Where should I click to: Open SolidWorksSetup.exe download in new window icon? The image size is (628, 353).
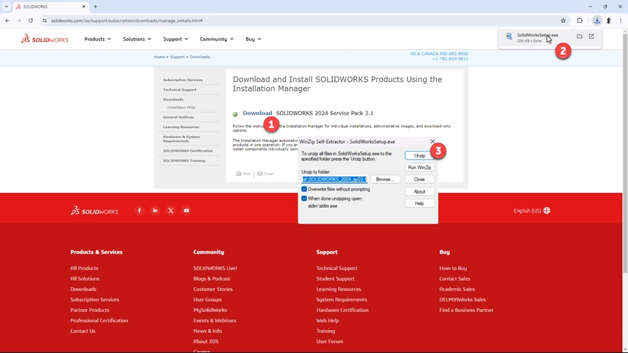[x=591, y=36]
